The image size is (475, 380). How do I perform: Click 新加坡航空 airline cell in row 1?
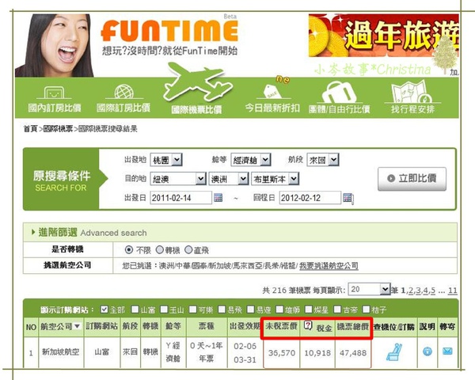tap(61, 351)
